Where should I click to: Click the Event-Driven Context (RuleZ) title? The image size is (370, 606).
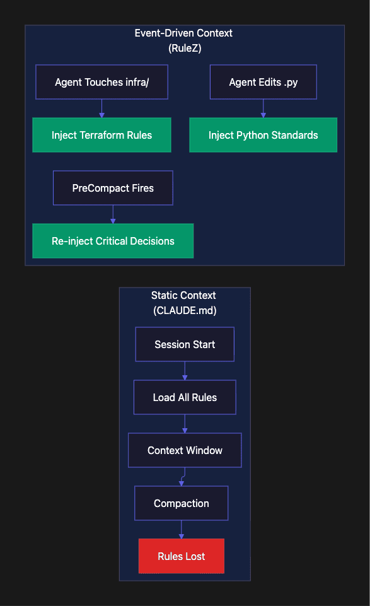(x=184, y=40)
